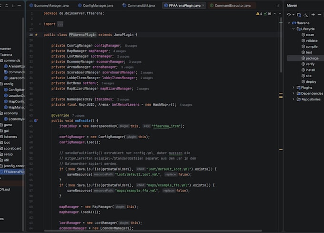Image resolution: width=324 pixels, height=233 pixels.
Task: Expand the Dependencies node in Maven
Action: pyautogui.click(x=293, y=93)
